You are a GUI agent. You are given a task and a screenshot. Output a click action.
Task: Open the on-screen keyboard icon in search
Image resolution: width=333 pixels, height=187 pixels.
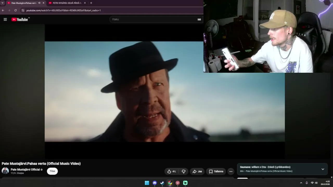(199, 19)
